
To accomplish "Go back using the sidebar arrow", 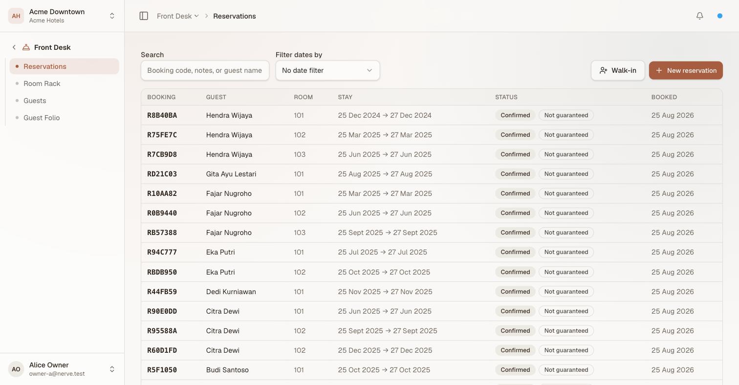I will click(14, 47).
